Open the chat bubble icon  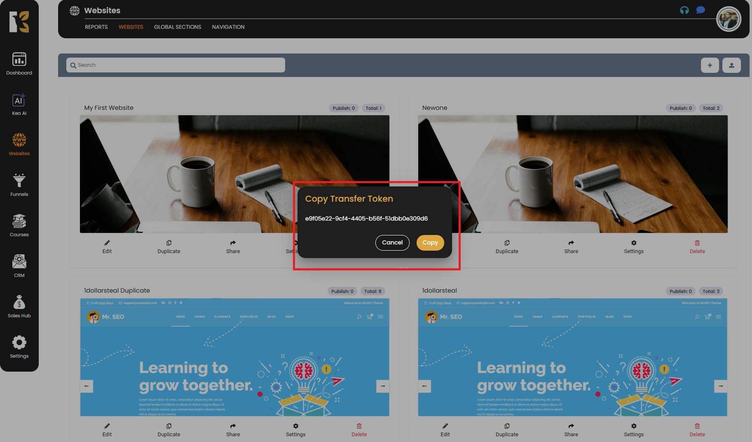click(x=700, y=10)
